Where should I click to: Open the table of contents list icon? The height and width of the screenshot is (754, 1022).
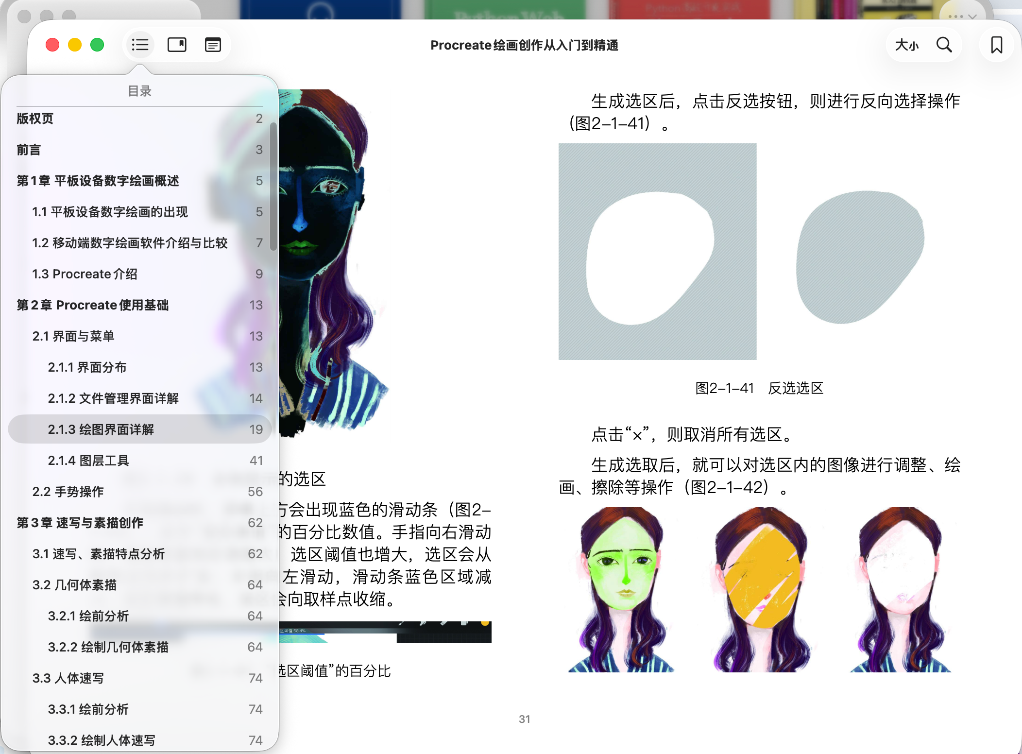(139, 45)
